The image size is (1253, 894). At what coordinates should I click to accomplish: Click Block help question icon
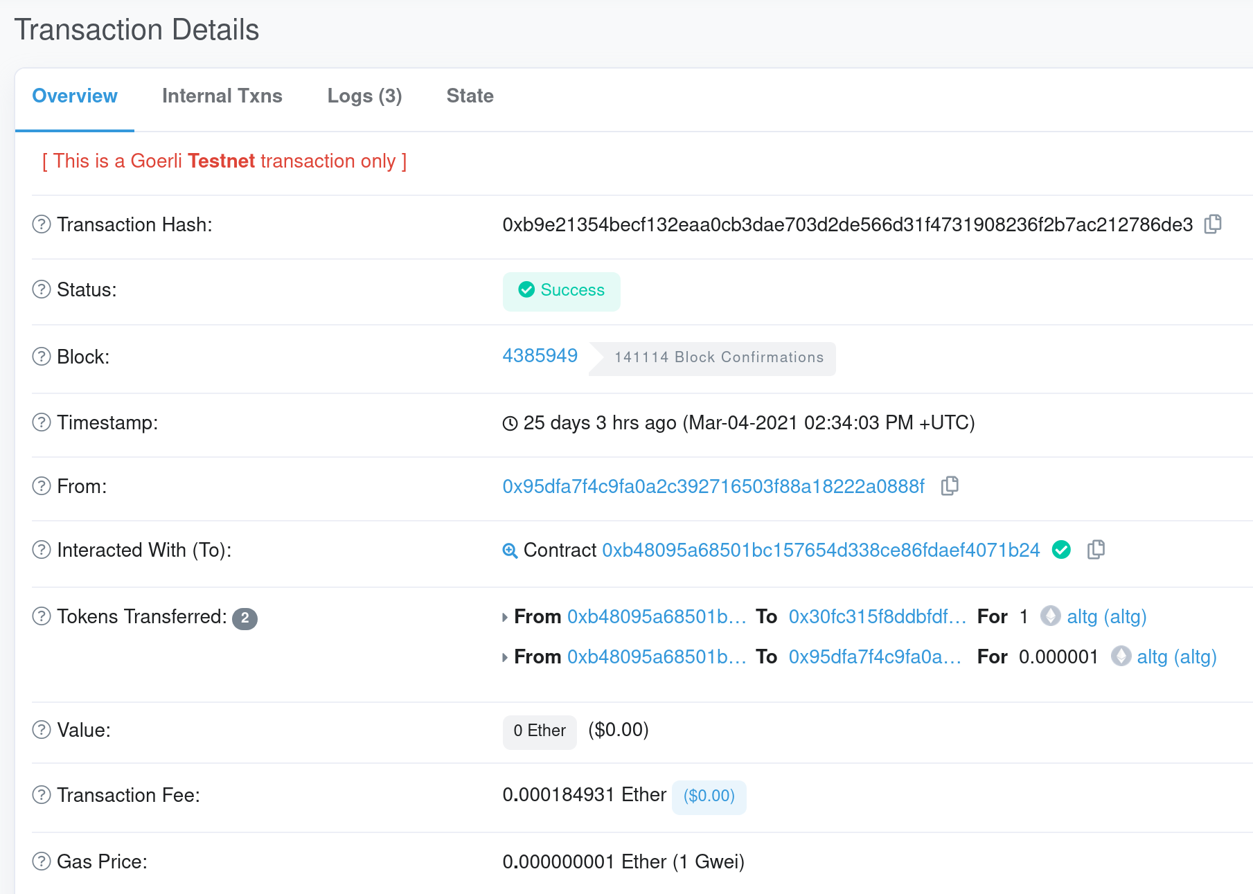(x=42, y=357)
